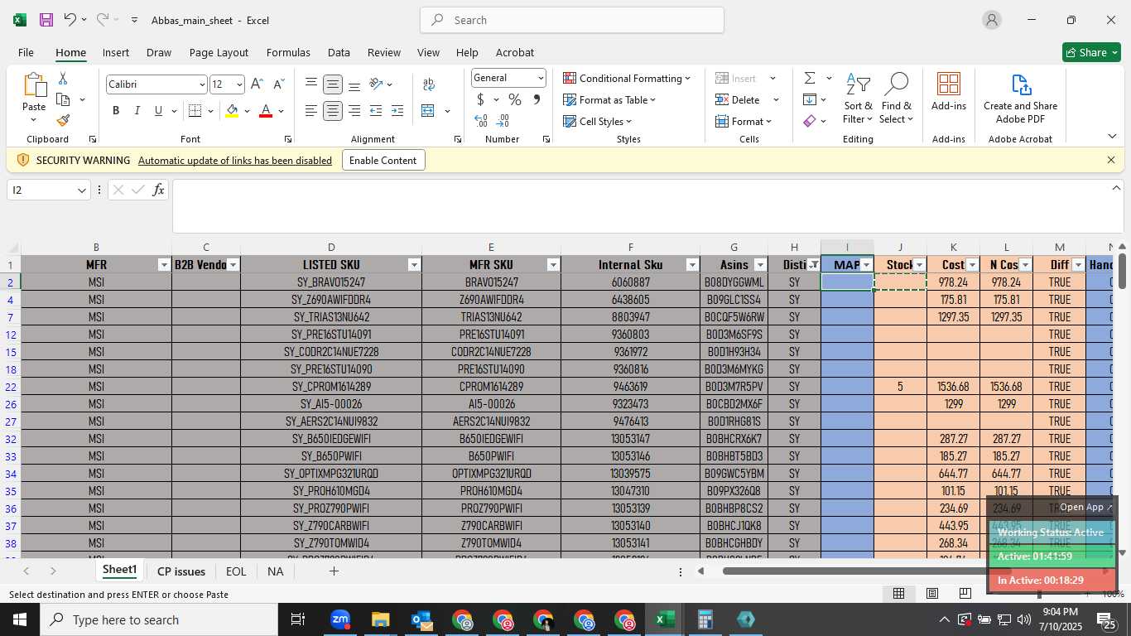Expand the Name Box dropdown arrow
Viewport: 1131px width, 636px height.
[x=81, y=190]
